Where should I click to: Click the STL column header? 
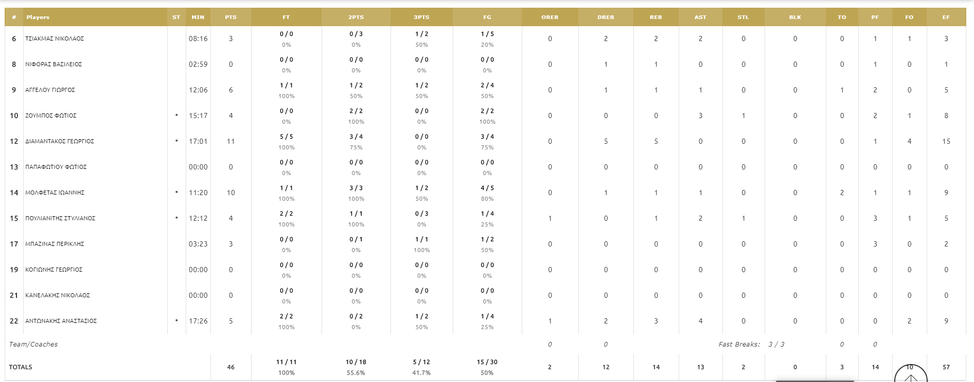743,17
